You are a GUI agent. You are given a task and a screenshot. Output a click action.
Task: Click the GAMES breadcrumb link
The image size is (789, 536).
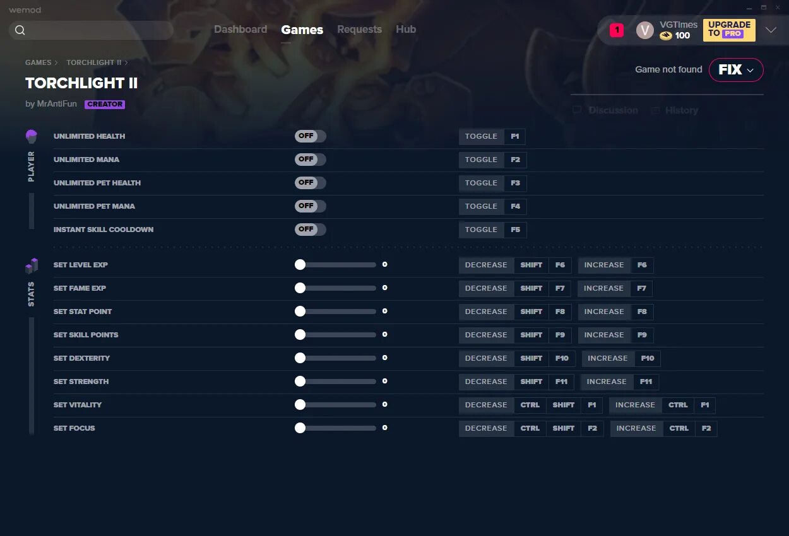[x=39, y=62]
